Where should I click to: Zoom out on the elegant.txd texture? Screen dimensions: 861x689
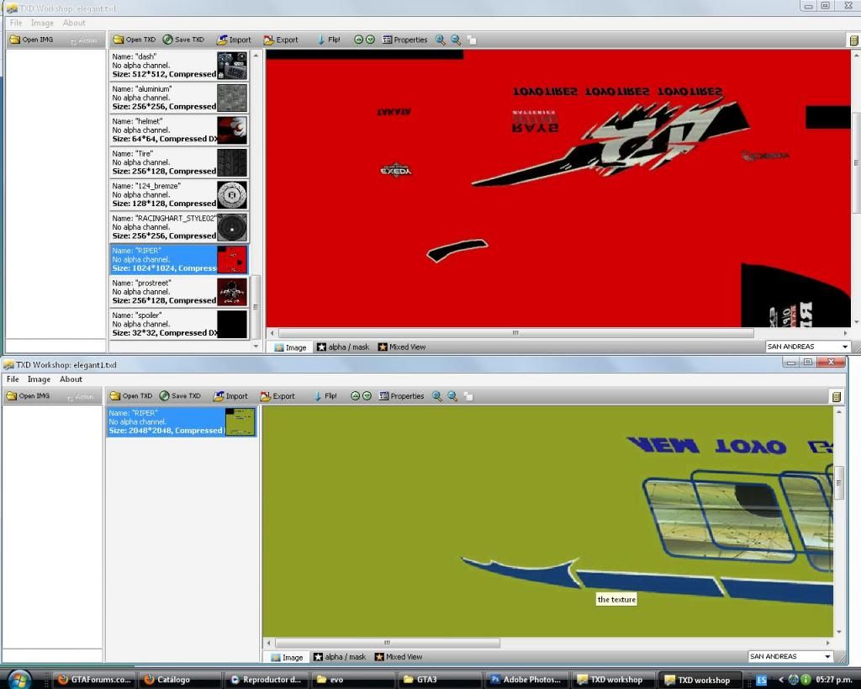(x=455, y=40)
